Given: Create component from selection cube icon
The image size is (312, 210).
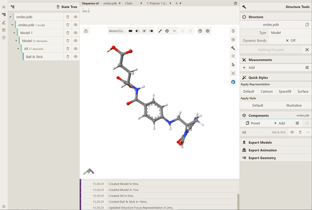Looking at the screenshot, I should [167, 31].
